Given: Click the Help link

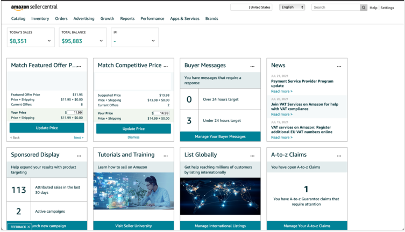Looking at the screenshot, I should click(x=373, y=8).
